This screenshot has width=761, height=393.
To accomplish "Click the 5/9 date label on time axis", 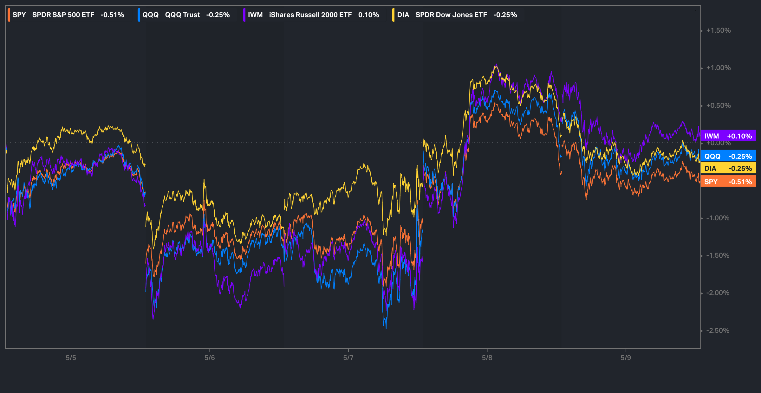I will pyautogui.click(x=626, y=358).
